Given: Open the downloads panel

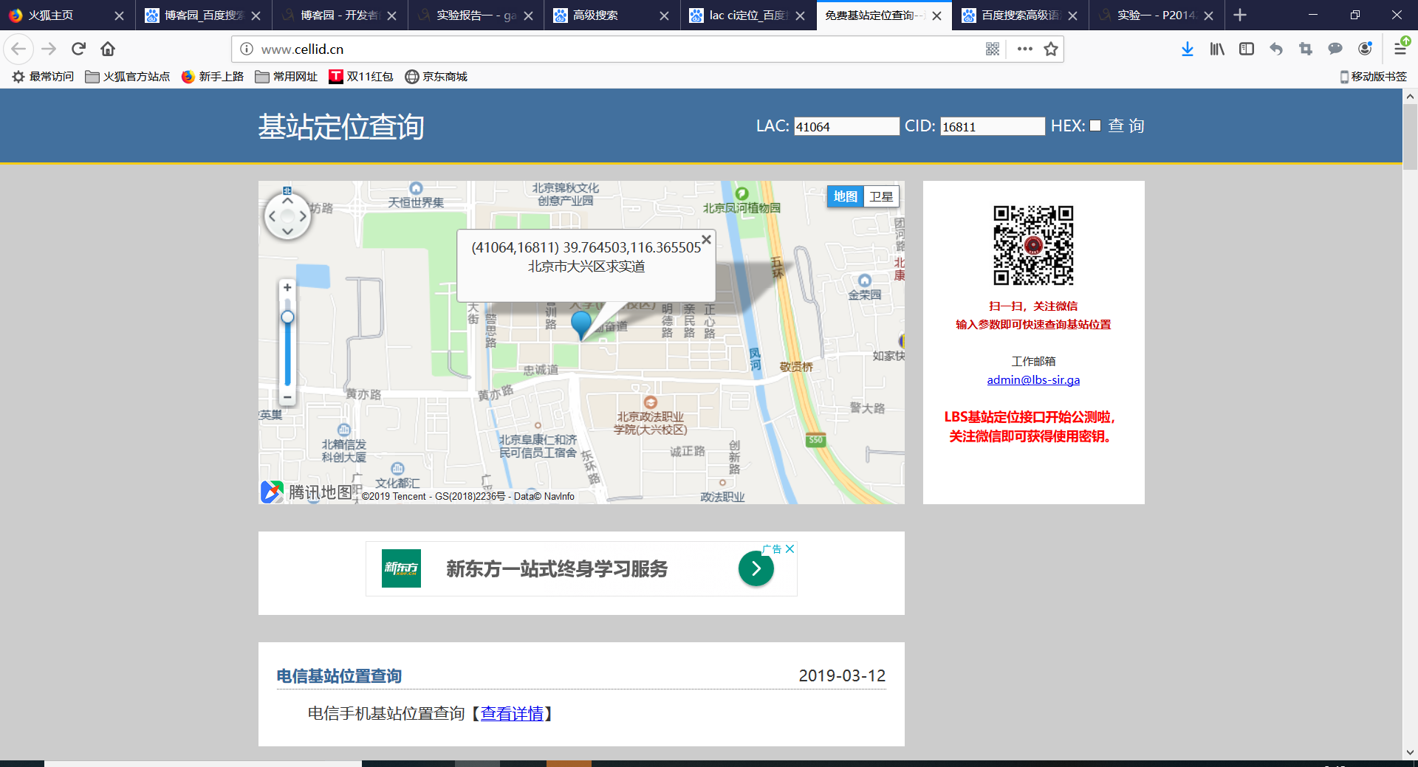Looking at the screenshot, I should (1187, 49).
